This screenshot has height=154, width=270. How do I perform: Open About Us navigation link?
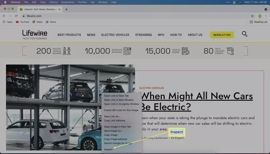195,35
